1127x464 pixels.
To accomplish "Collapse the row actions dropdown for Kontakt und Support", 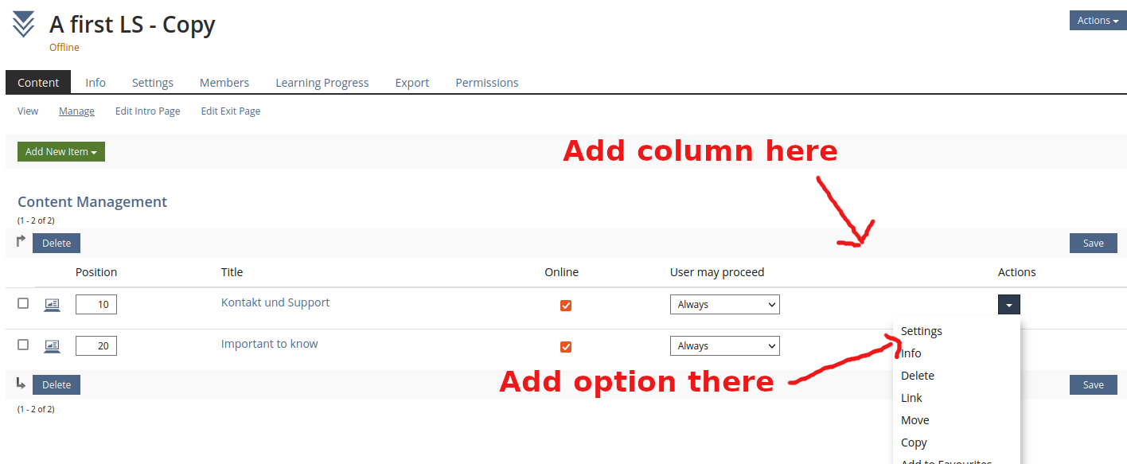I will pyautogui.click(x=1008, y=305).
